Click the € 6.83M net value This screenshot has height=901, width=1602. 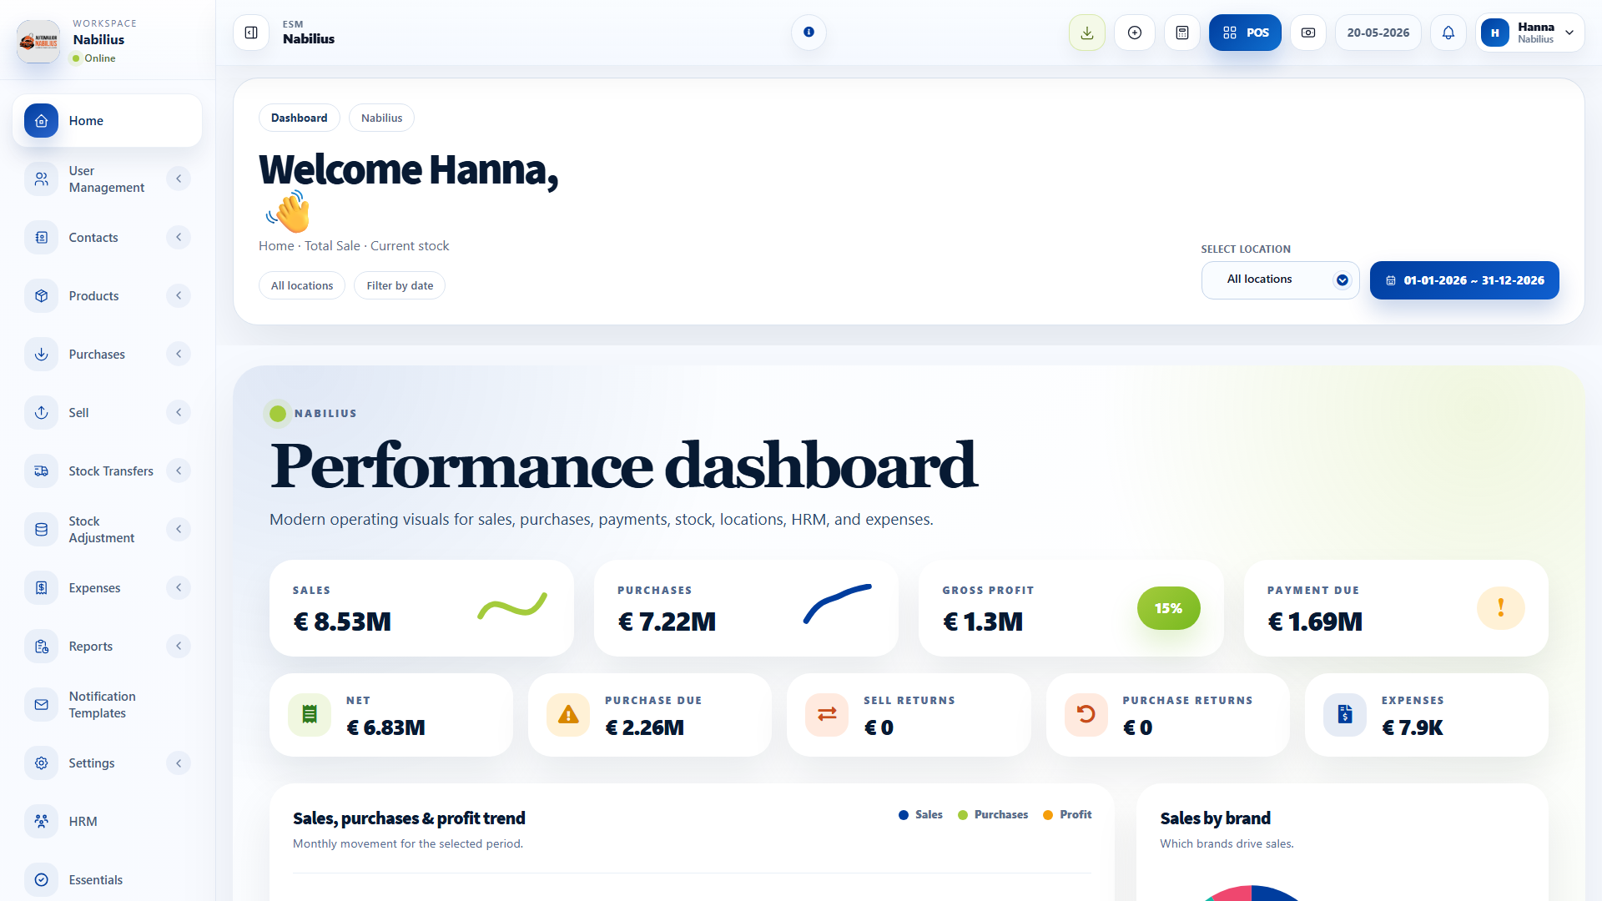[385, 728]
